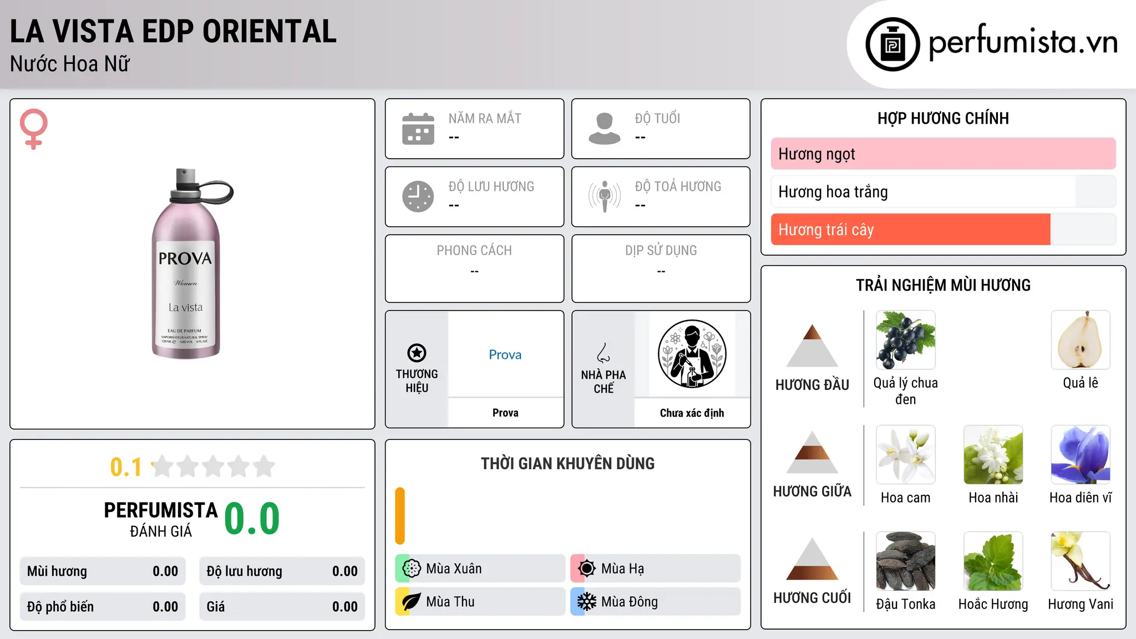Open the Quả lê pear note image
Screen dimensions: 1136x639
pyautogui.click(x=1081, y=340)
